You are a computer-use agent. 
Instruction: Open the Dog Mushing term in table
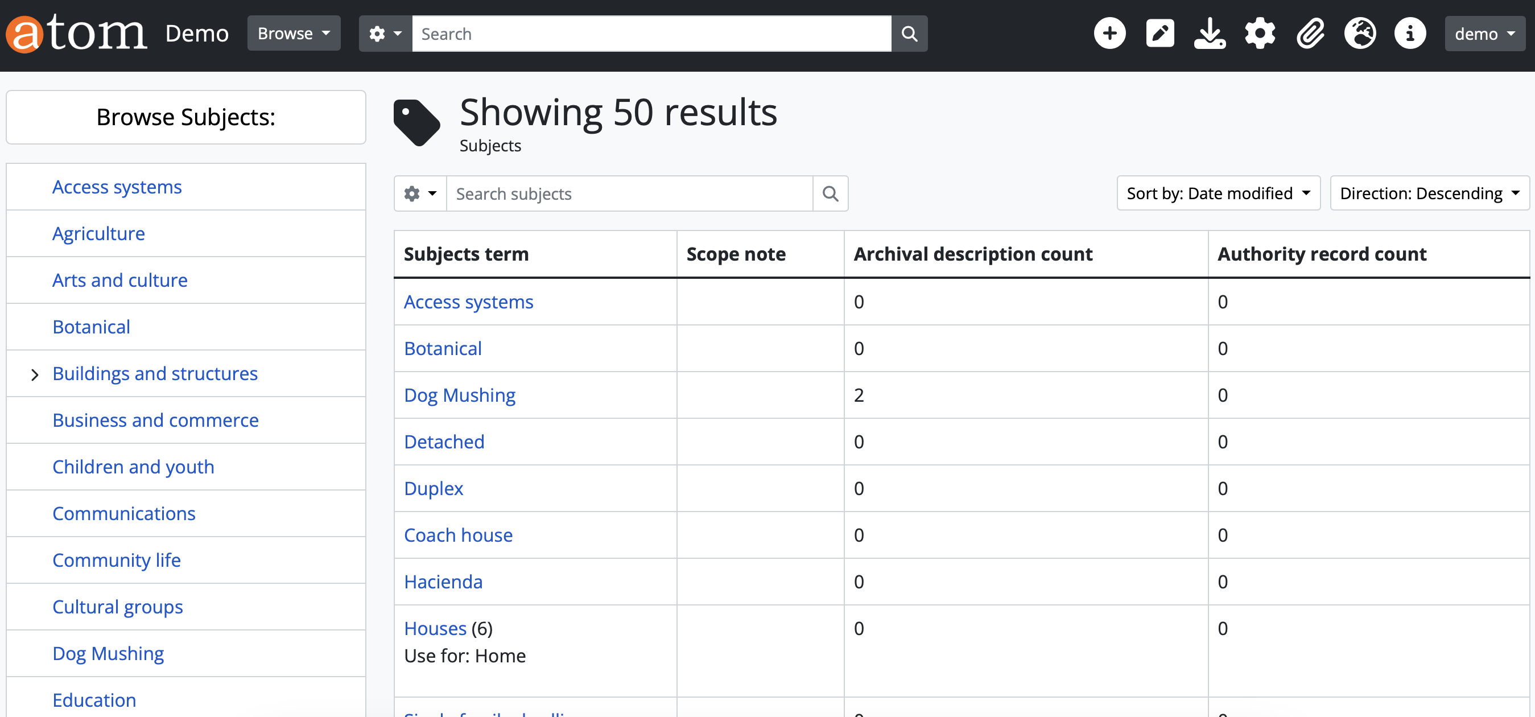click(460, 395)
